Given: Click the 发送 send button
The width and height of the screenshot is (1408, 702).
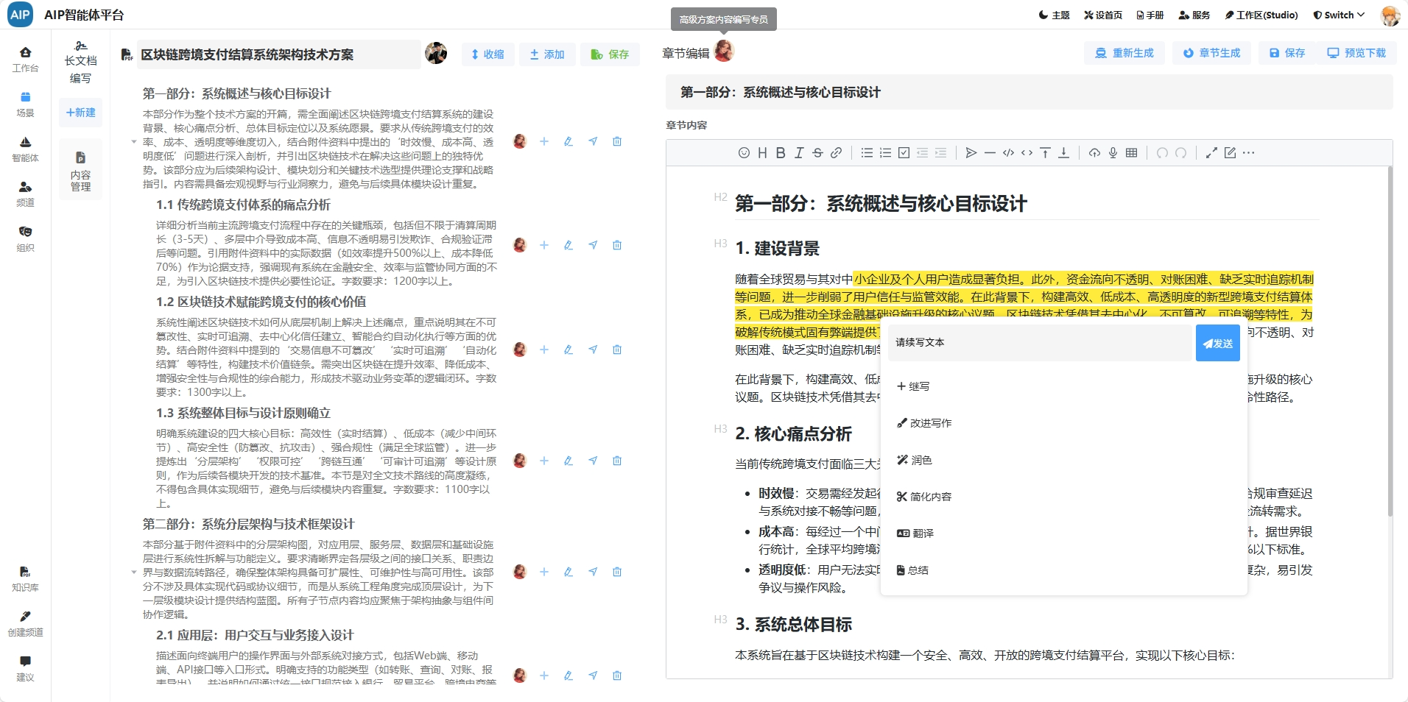Looking at the screenshot, I should 1217,344.
